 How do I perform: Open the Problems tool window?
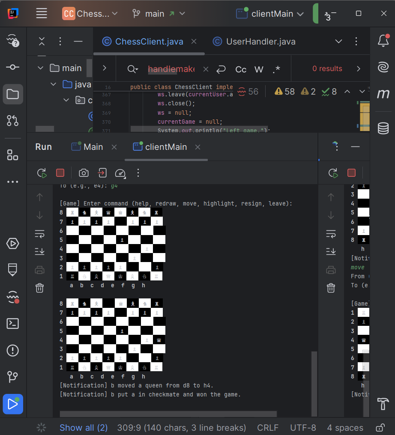click(x=13, y=351)
